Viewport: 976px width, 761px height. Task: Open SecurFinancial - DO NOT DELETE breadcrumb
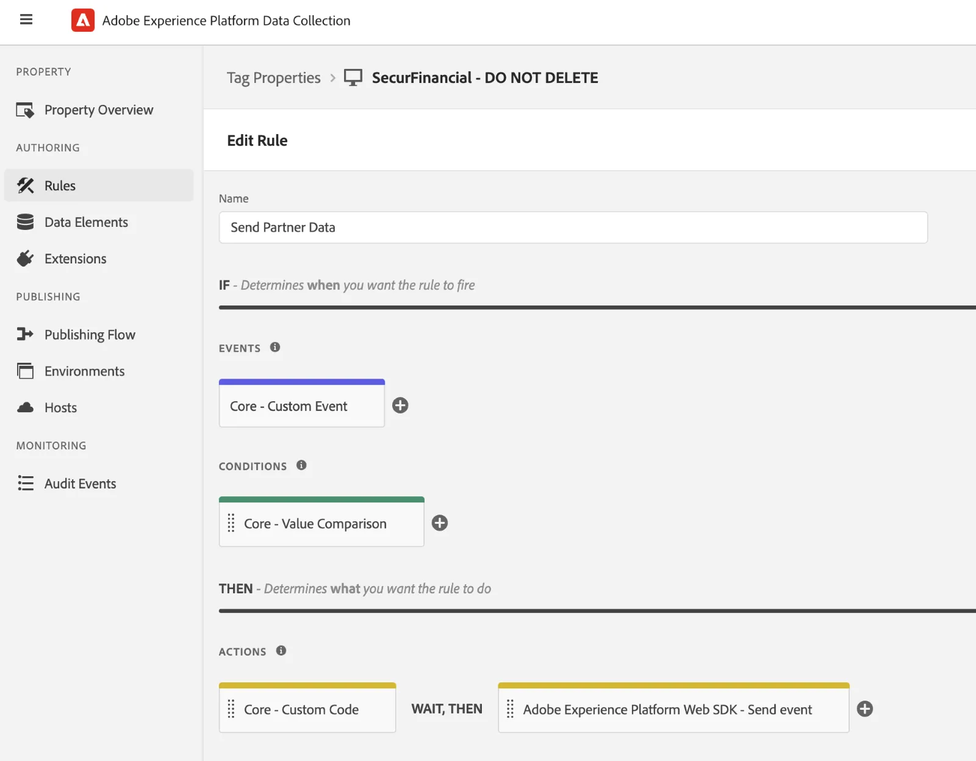coord(485,77)
